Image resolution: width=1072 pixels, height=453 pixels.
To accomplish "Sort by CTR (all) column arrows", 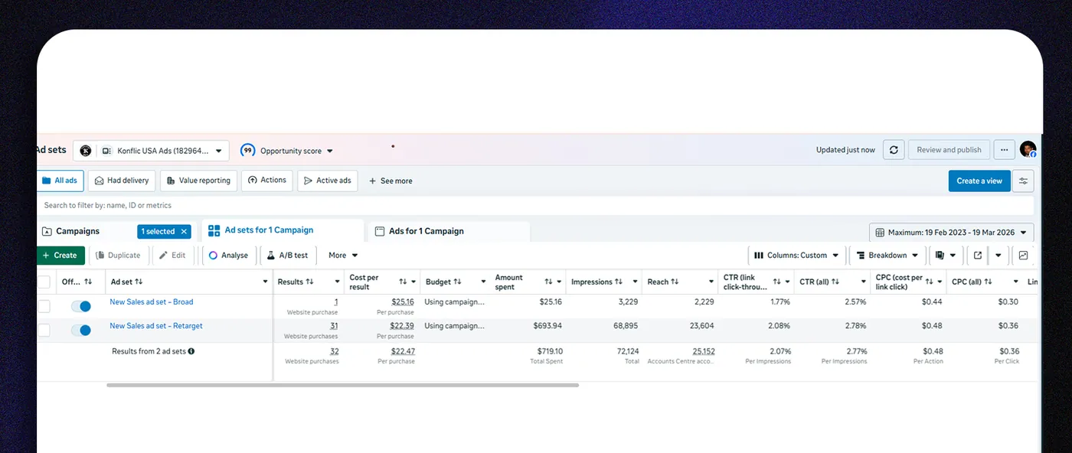I will pos(835,282).
